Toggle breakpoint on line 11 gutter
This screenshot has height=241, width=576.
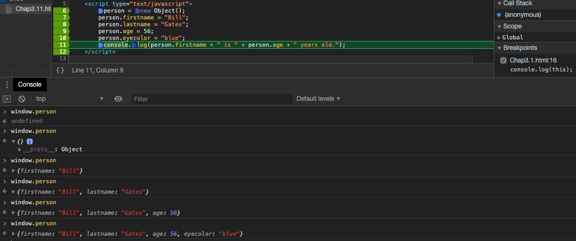(x=62, y=45)
